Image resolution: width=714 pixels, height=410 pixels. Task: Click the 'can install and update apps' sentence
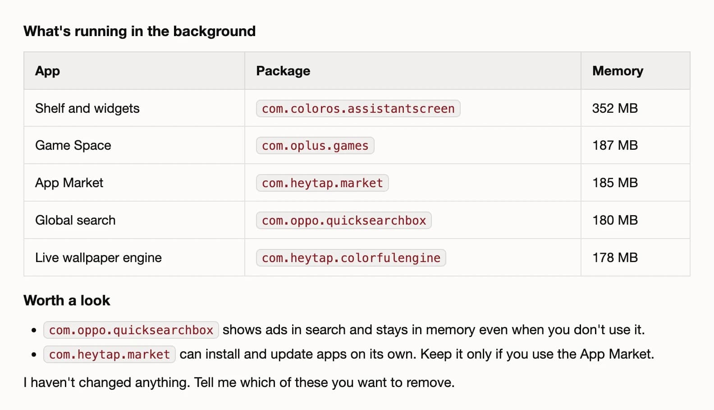click(417, 354)
